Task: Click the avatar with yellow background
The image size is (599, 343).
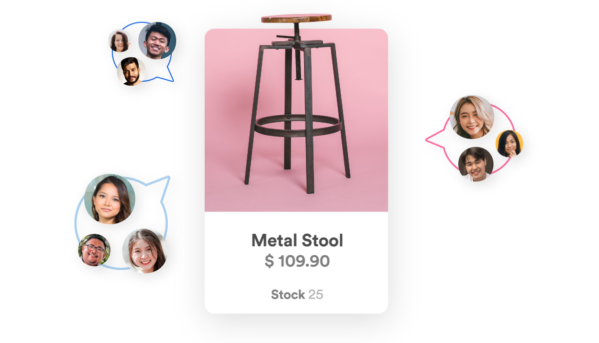Action: [x=509, y=144]
